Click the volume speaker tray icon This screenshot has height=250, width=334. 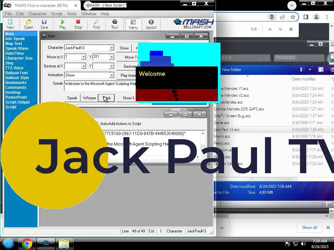(303, 244)
